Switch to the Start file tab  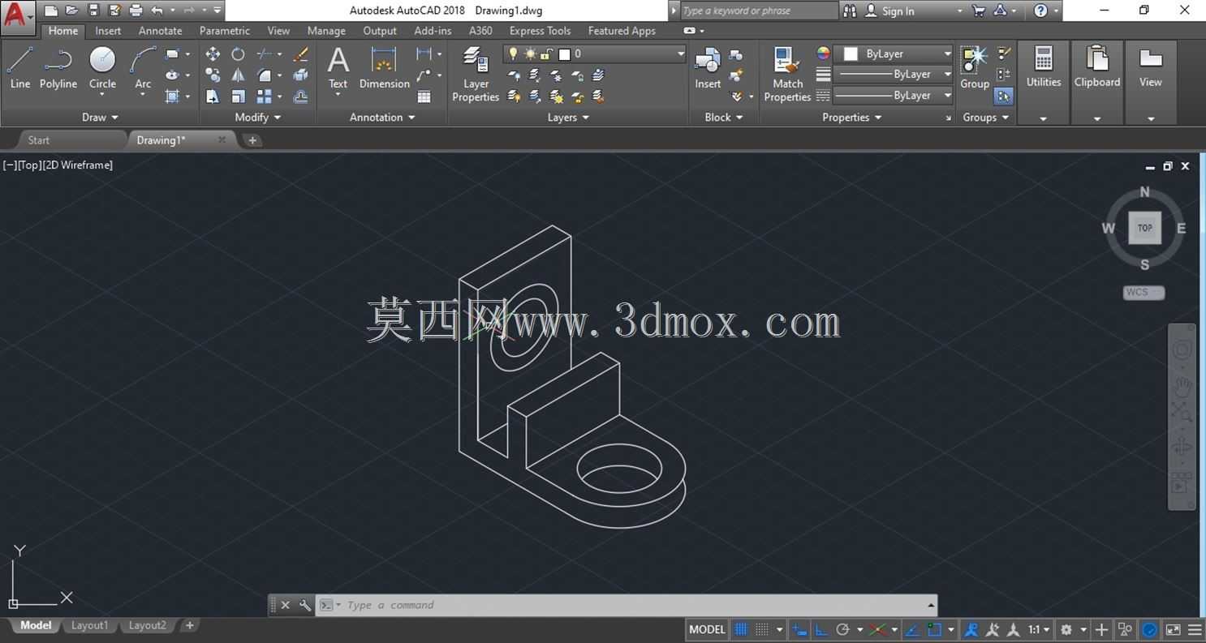click(x=39, y=140)
